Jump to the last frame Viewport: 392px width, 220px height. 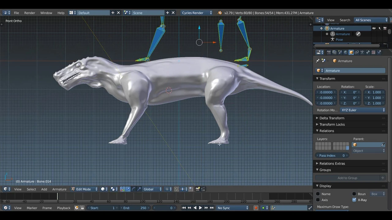point(212,208)
